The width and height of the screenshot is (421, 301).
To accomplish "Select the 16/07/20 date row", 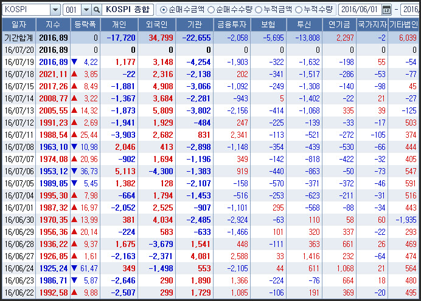I will [211, 50].
